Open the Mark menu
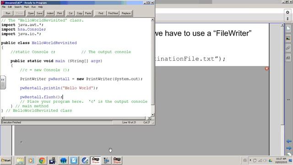Viewport: 293px width, 165px height. pyautogui.click(x=27, y=7)
